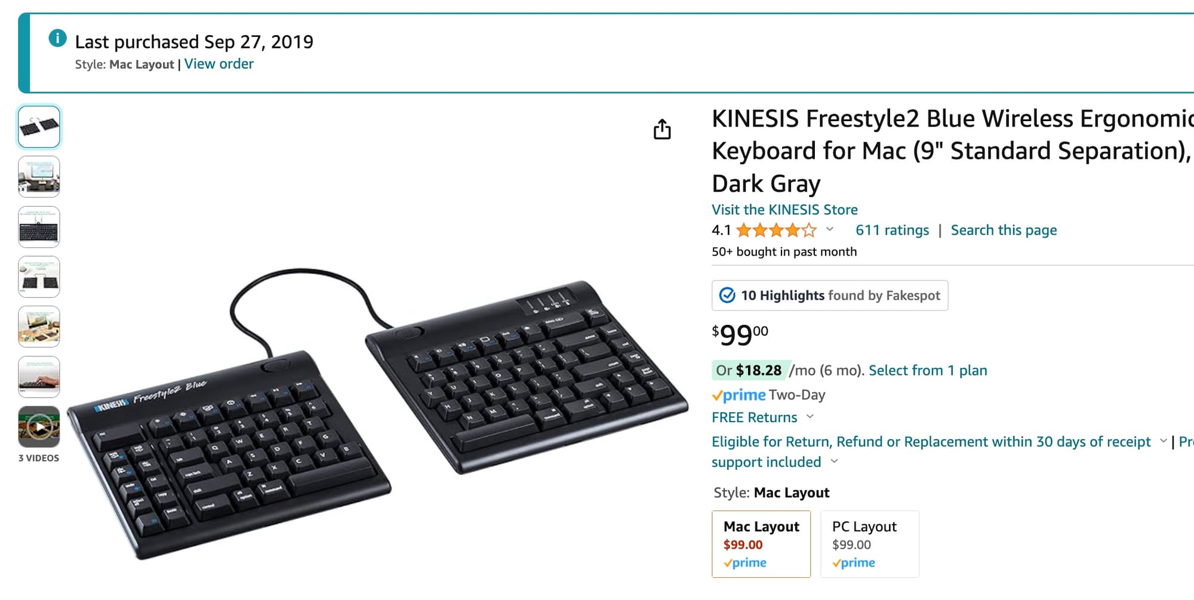Choose the Mac Layout style option
The image size is (1194, 600).
[x=761, y=544]
